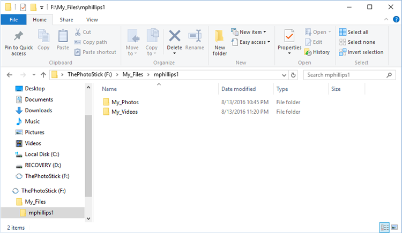Create a New folder from ribbon
The height and width of the screenshot is (233, 402).
pos(219,43)
